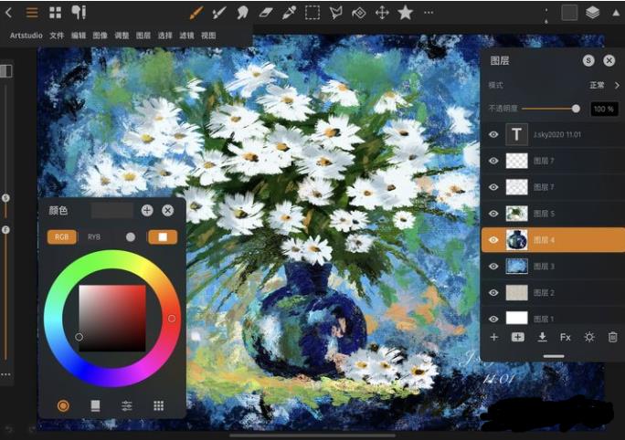Image resolution: width=625 pixels, height=440 pixels.
Task: Open the 图像 menu
Action: 100,36
